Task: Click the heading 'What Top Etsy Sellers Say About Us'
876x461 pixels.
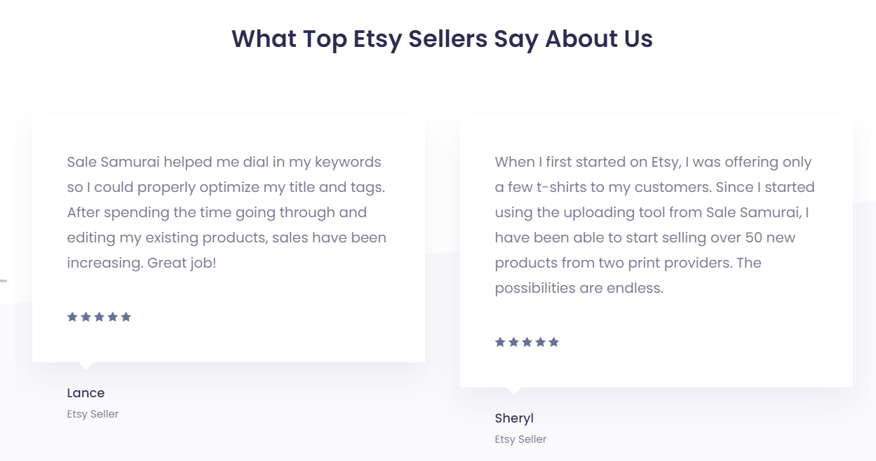Action: click(442, 39)
